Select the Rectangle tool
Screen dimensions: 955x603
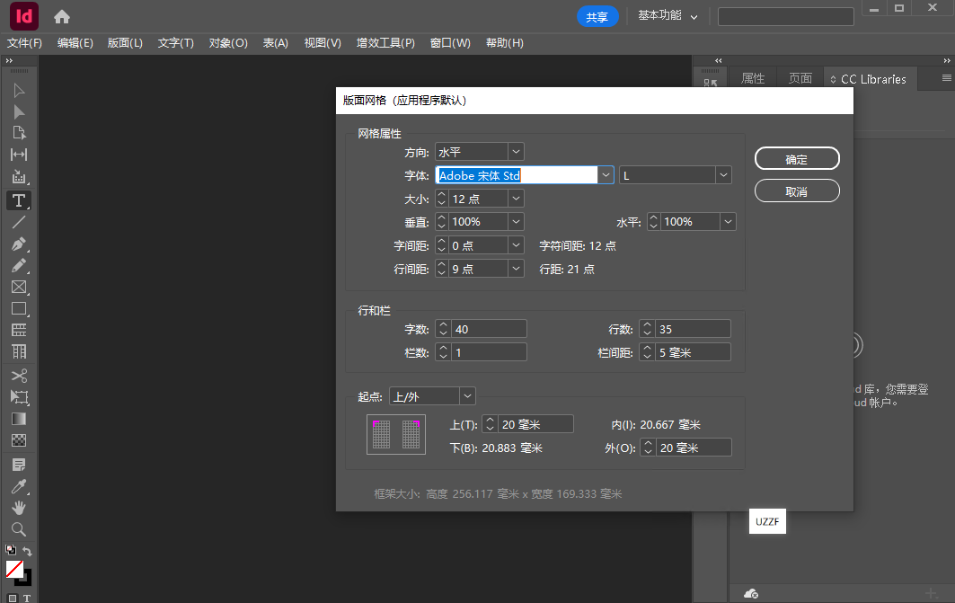tap(19, 309)
